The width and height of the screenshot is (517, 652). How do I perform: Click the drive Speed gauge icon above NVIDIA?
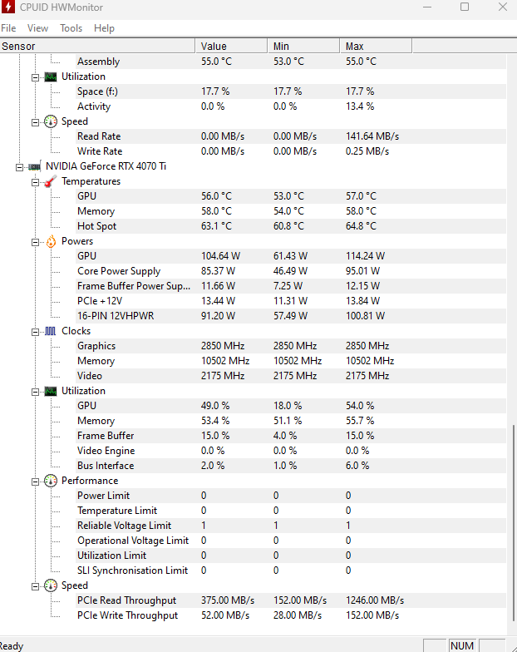(51, 121)
